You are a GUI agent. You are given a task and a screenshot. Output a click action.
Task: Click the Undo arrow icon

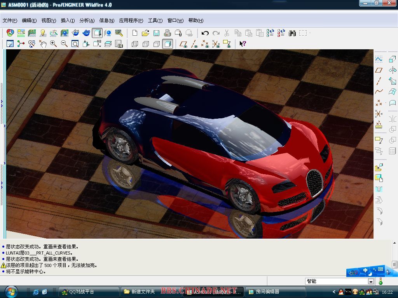point(205,33)
